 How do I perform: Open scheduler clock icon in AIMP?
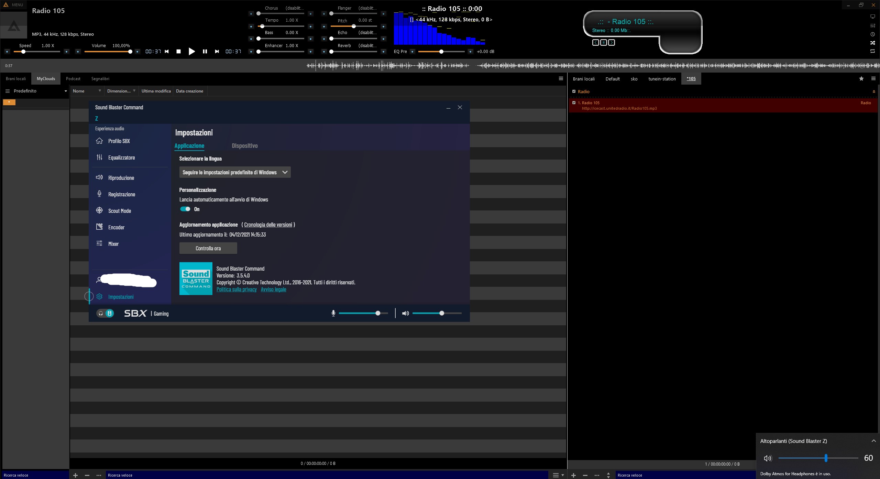(872, 34)
